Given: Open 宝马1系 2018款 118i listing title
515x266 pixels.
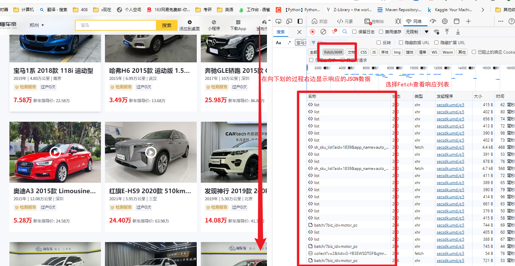Looking at the screenshot, I should (53, 71).
